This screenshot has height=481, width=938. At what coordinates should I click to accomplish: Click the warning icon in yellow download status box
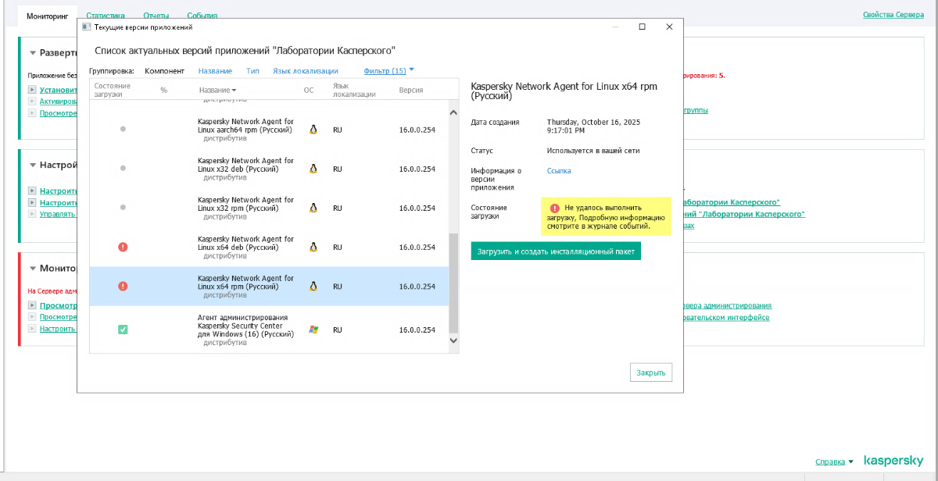point(554,208)
